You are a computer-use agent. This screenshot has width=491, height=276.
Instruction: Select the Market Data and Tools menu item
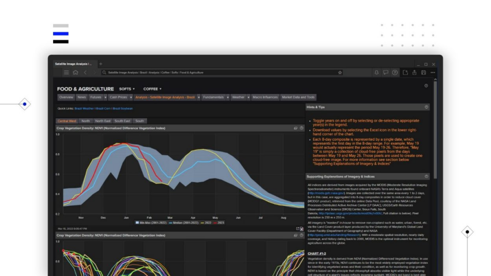coord(298,96)
